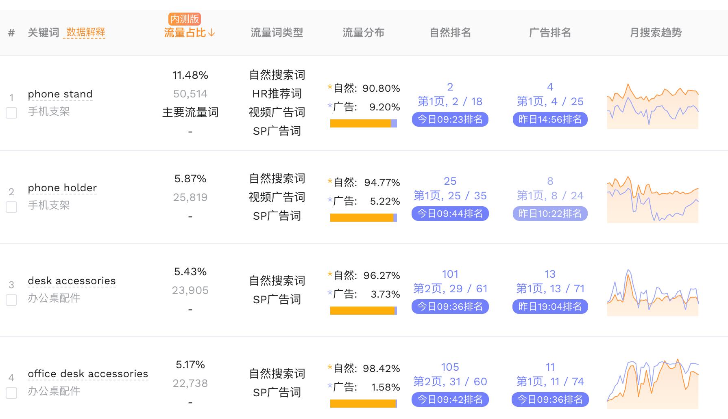Click the faded 昨日10:22排名 badge

click(x=550, y=214)
